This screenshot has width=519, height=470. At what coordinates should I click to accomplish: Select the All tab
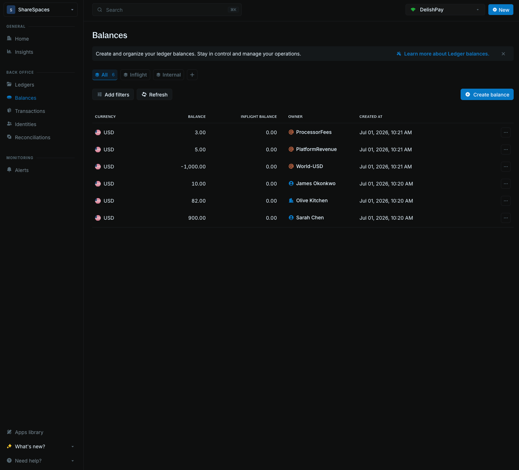(x=105, y=75)
